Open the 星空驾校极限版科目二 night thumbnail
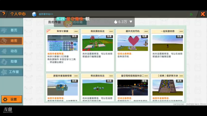Screen dimensions: 207x116 pos(133,88)
